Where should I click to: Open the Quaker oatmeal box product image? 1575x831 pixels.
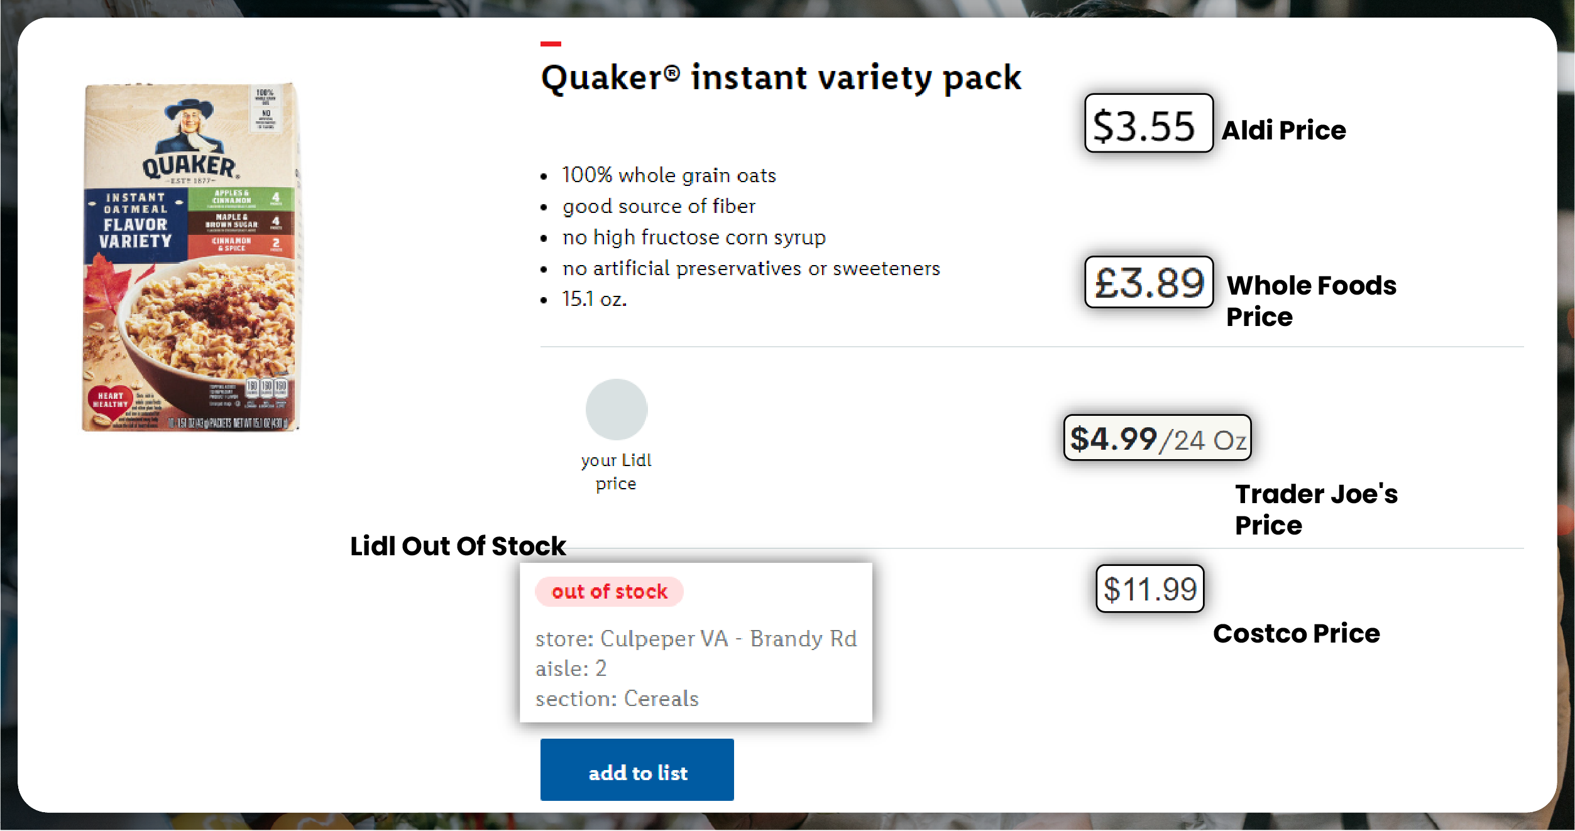(190, 258)
